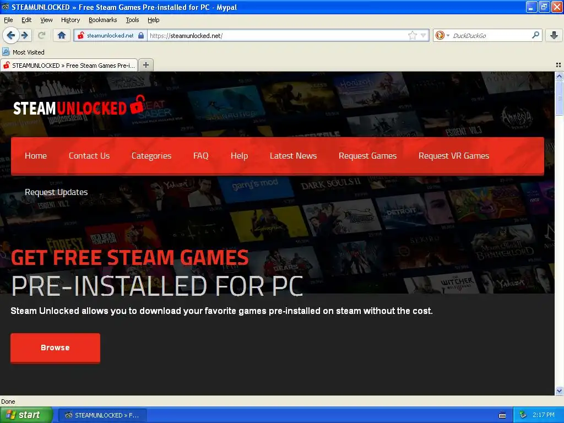
Task: Click the Steam Unlocked allows you description text
Action: [x=221, y=311]
